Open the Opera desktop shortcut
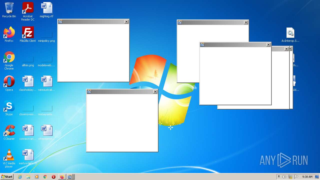The width and height of the screenshot is (320, 180). (x=9, y=83)
